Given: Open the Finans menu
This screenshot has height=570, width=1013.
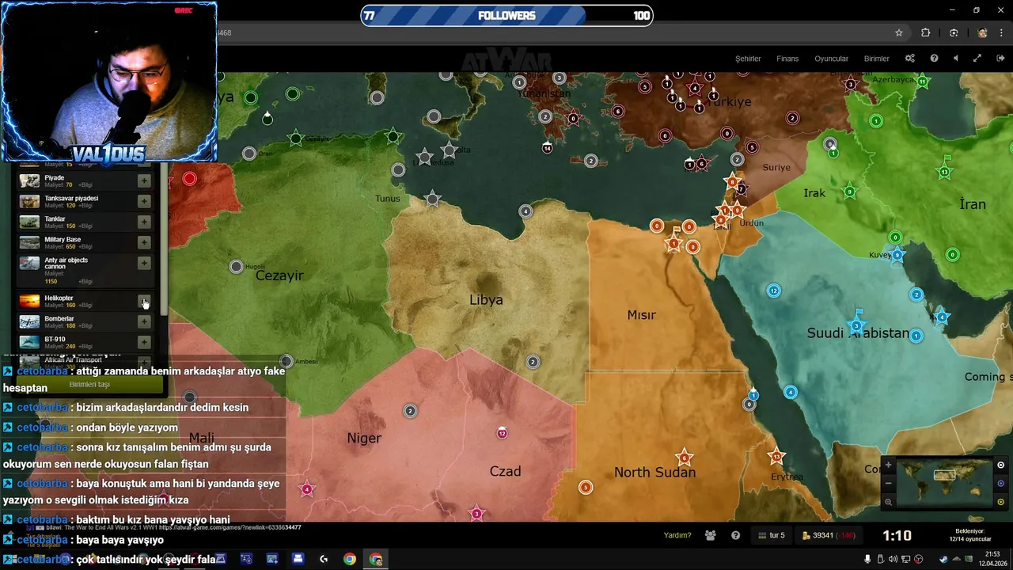Looking at the screenshot, I should tap(787, 59).
